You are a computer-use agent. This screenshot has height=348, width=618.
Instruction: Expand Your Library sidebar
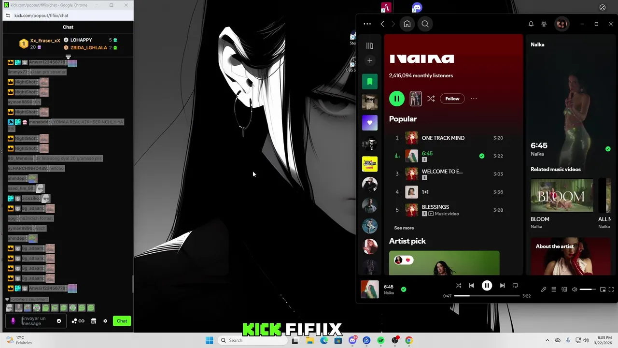370,46
